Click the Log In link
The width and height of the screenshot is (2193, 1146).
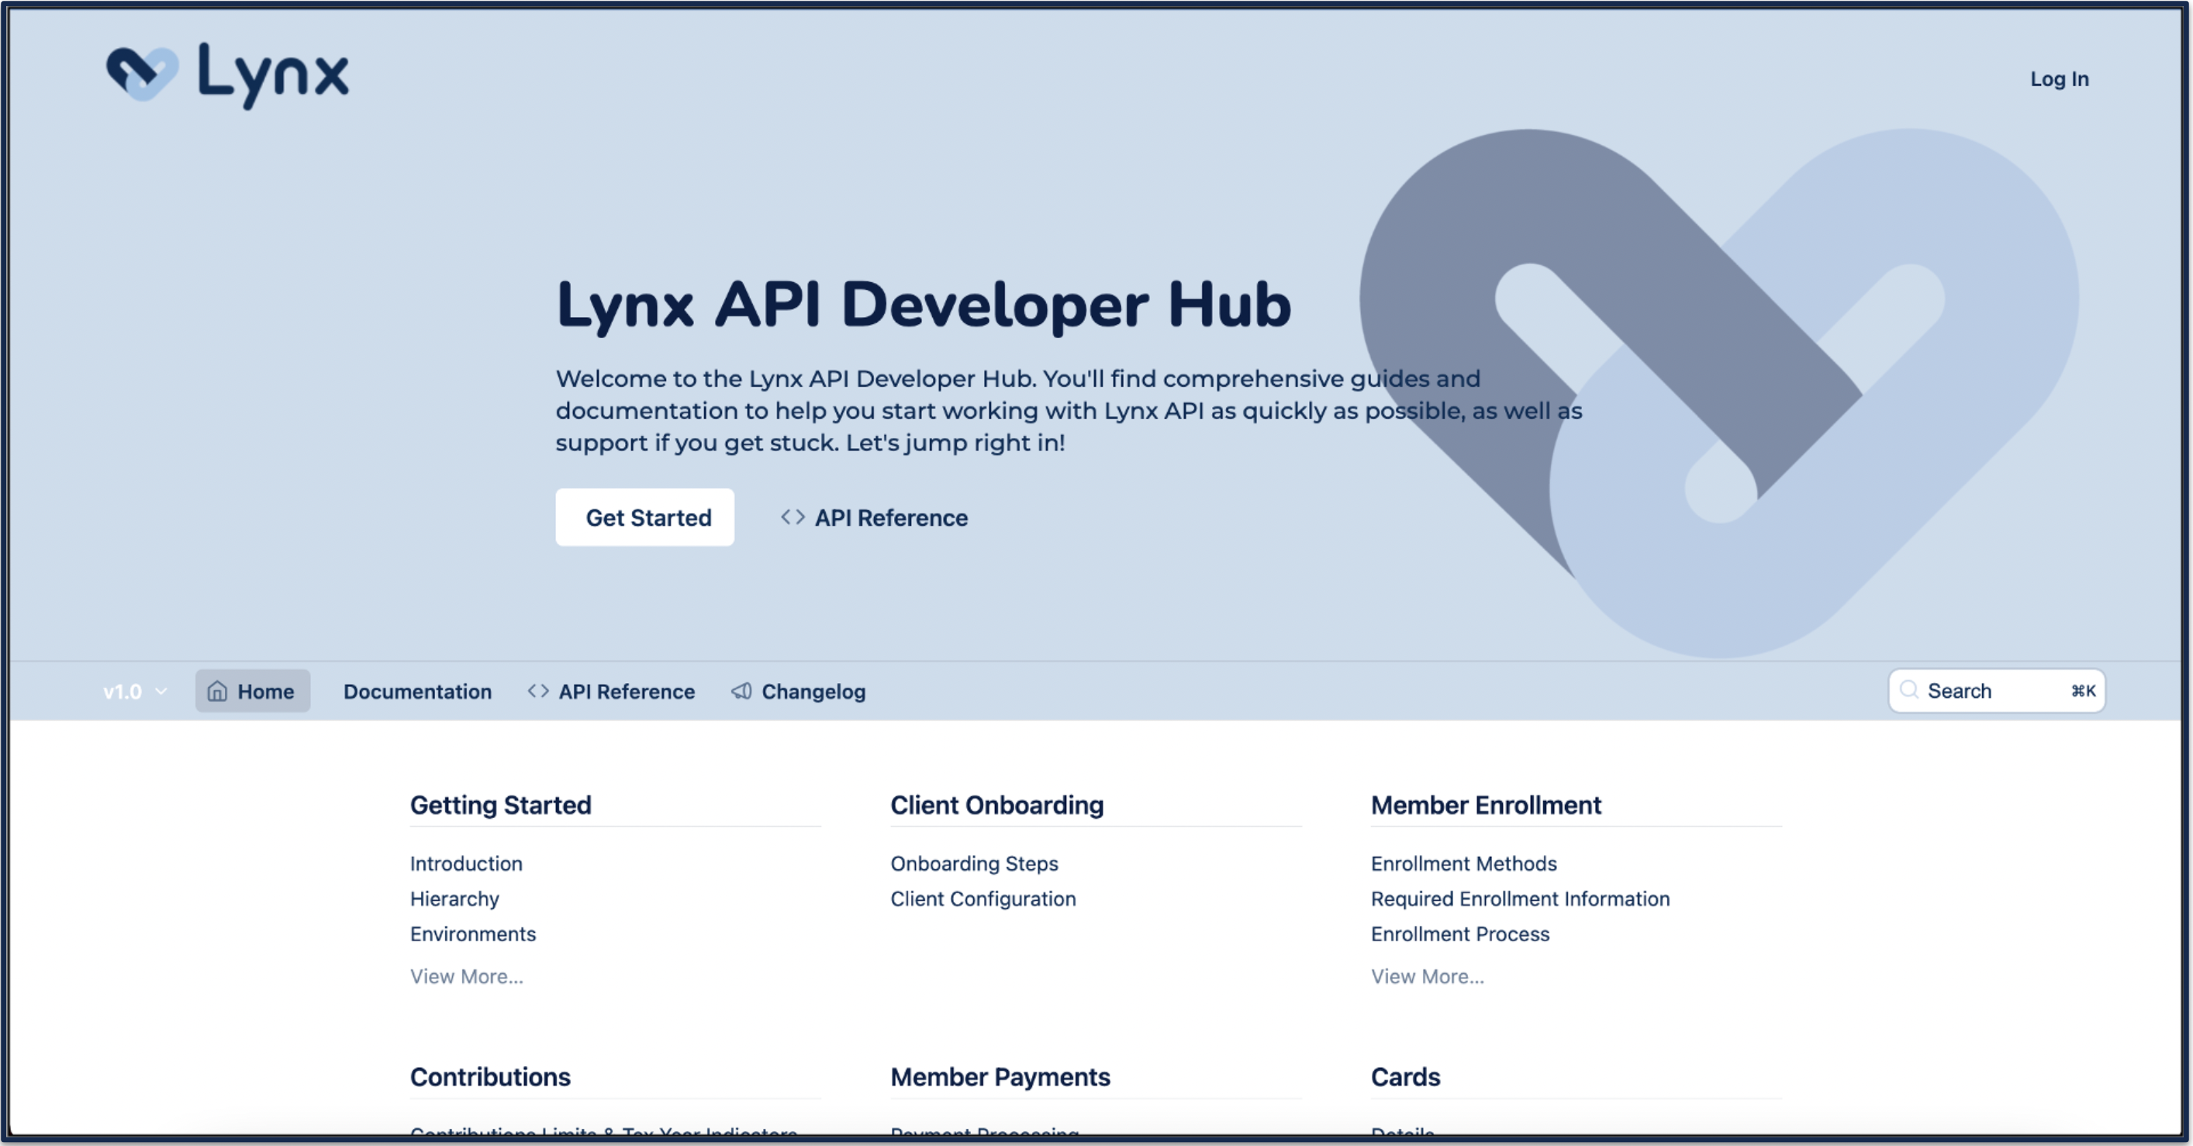[2059, 79]
